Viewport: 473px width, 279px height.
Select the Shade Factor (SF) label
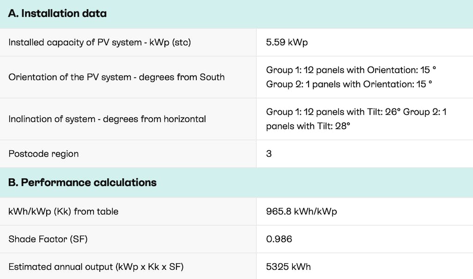(48, 239)
